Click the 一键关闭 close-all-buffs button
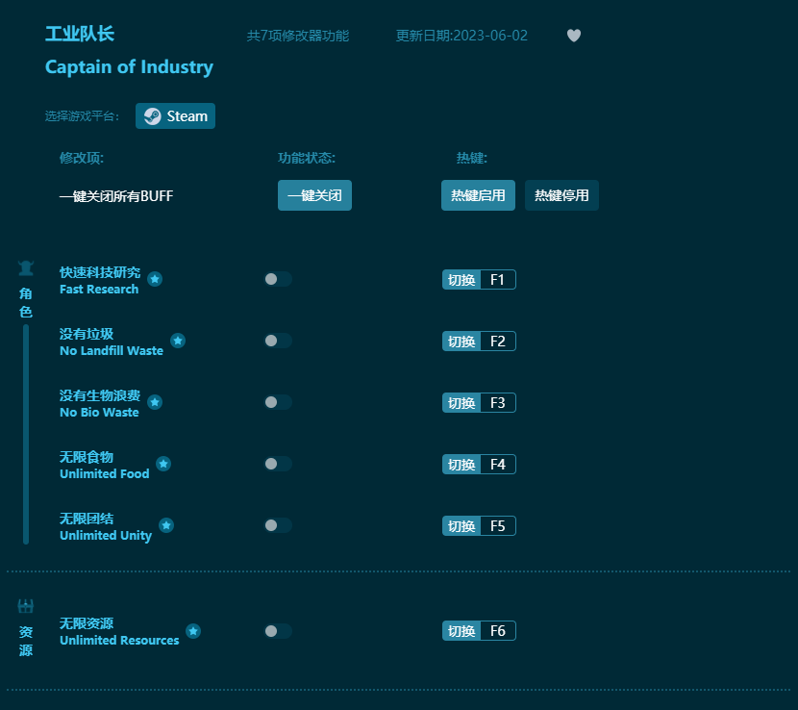This screenshot has height=710, width=798. (x=315, y=195)
